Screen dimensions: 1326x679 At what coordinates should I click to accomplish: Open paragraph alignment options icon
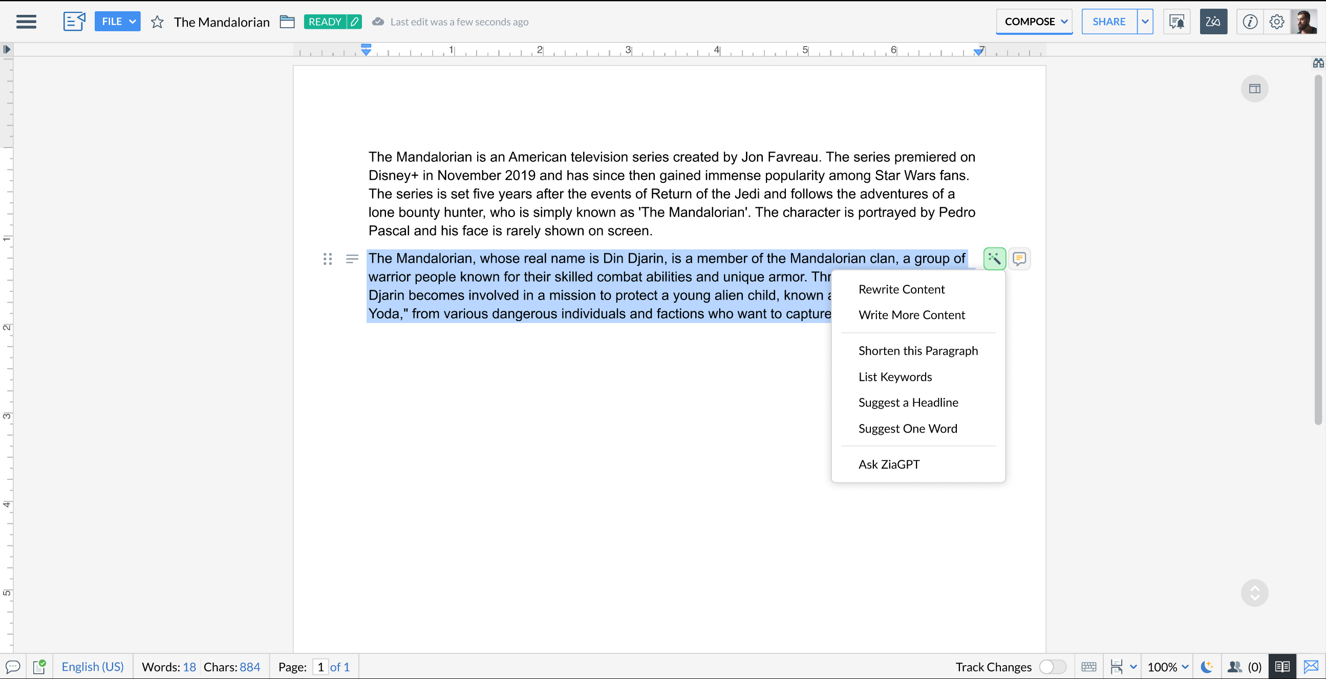coord(352,259)
